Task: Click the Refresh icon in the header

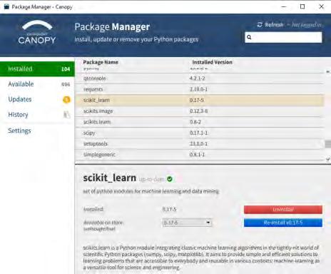Action: tap(260, 25)
